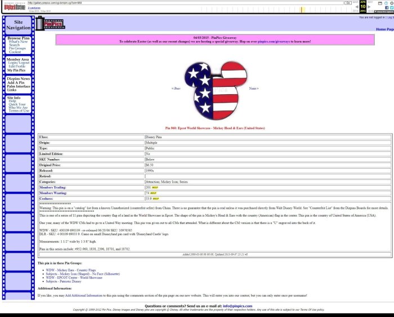Open Subjects - Mickey Icon (Shaped) - No Face group

point(83,274)
